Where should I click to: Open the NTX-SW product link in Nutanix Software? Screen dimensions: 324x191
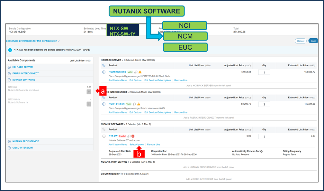(113, 136)
